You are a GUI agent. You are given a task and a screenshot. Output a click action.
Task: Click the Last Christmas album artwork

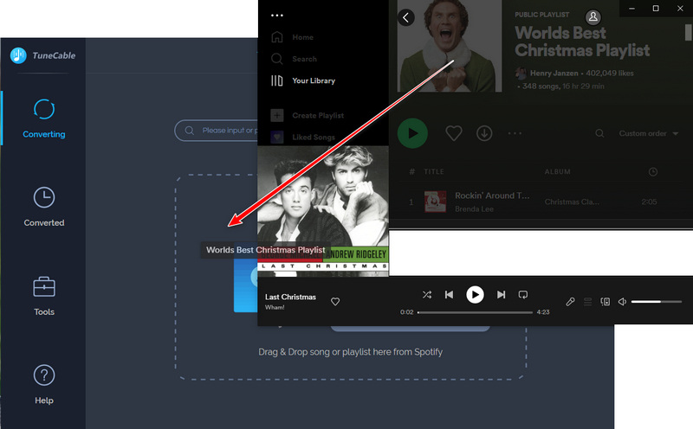pos(323,211)
